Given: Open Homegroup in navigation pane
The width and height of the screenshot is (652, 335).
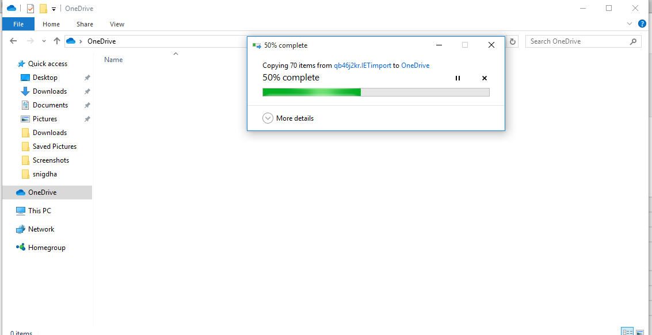Looking at the screenshot, I should (x=47, y=248).
